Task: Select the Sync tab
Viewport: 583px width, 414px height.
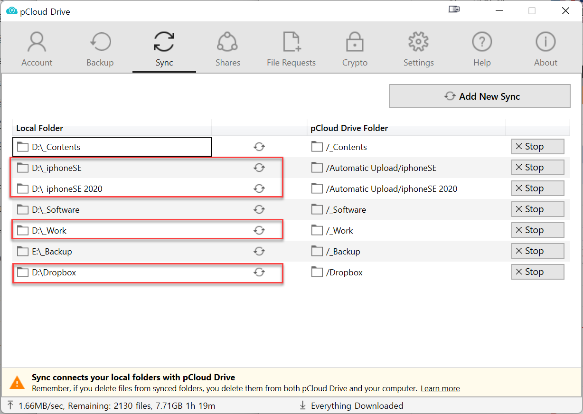Action: 164,49
